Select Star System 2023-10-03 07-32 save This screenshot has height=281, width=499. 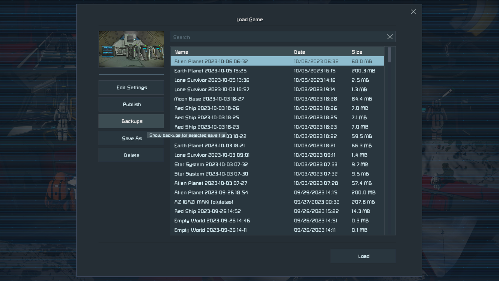click(x=211, y=165)
